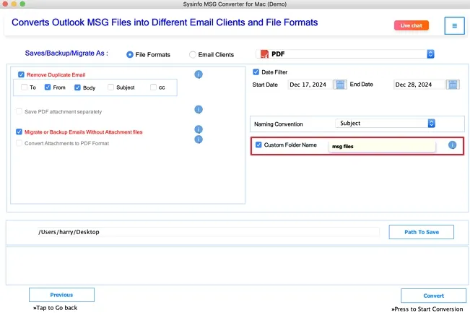Click the Previous button
Viewport: 470px width, 318px height.
pos(62,295)
